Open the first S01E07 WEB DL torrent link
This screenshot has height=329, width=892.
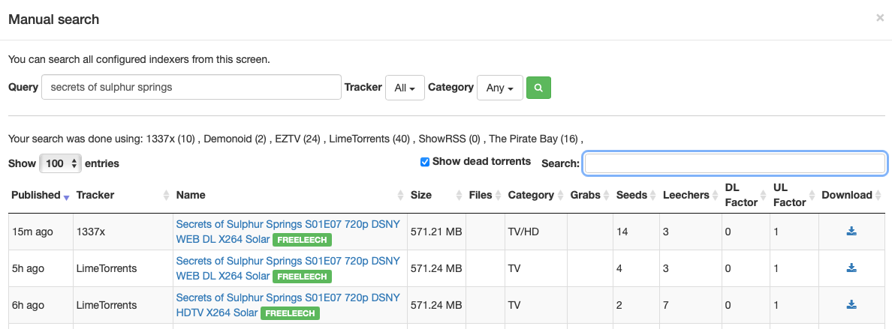(x=288, y=224)
